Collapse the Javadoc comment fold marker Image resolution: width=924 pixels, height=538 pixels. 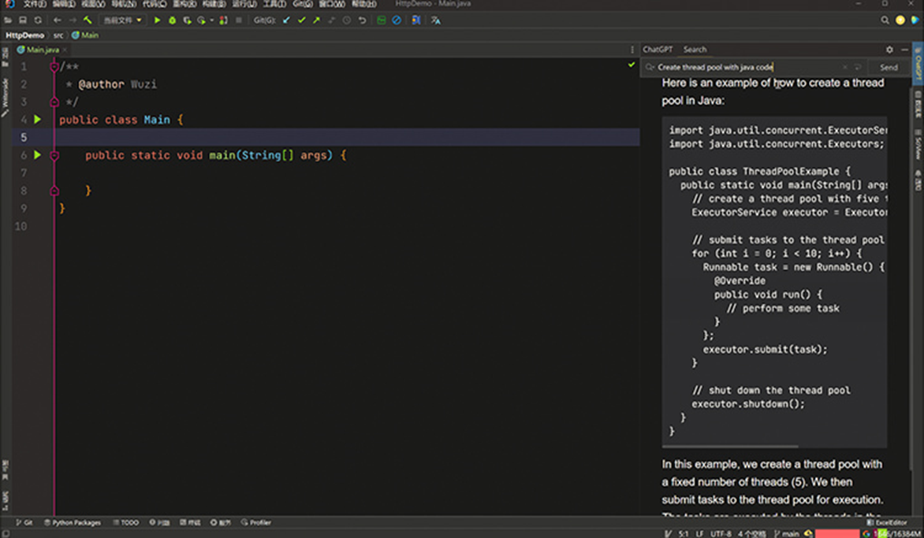click(x=54, y=67)
